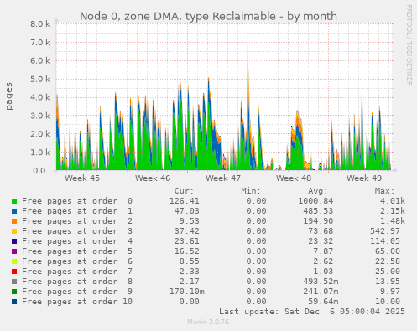The height and width of the screenshot is (331, 417).
Task: Click the average value 493.52m
Action: pyautogui.click(x=321, y=282)
